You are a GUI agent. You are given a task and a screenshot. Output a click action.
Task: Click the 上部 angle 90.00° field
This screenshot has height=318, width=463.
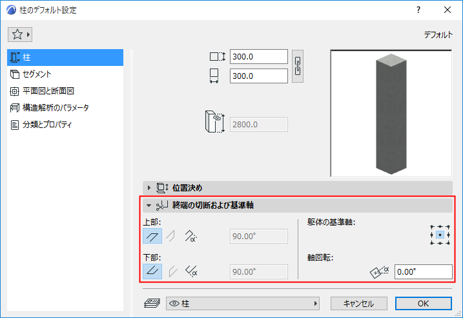point(259,236)
